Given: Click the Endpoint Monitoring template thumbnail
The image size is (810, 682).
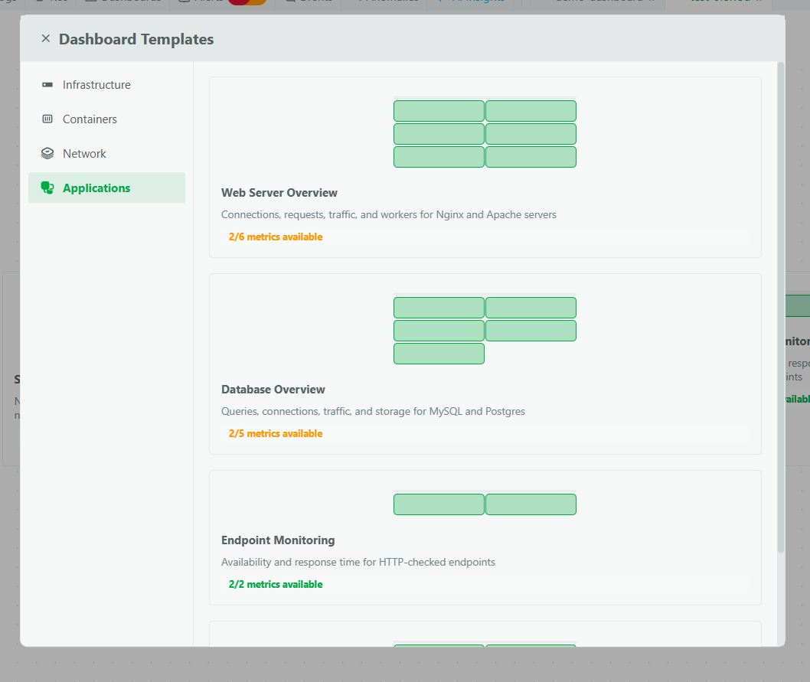Looking at the screenshot, I should [485, 504].
